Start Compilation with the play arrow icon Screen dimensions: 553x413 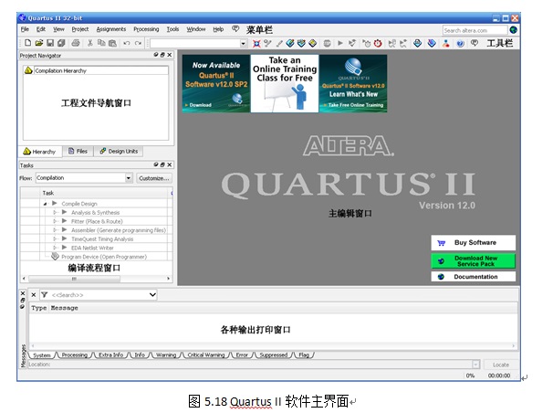[x=340, y=43]
